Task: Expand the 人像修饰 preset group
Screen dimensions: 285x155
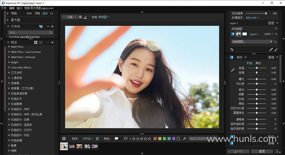Action: [9, 78]
